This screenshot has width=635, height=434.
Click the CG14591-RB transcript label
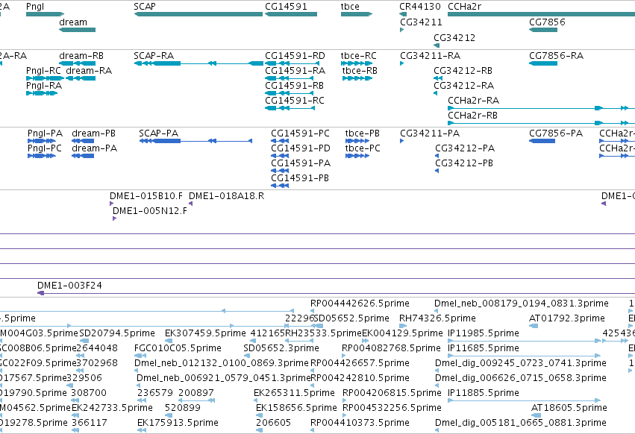click(295, 86)
